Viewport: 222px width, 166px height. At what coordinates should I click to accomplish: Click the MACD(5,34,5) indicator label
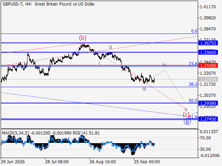[16, 133]
